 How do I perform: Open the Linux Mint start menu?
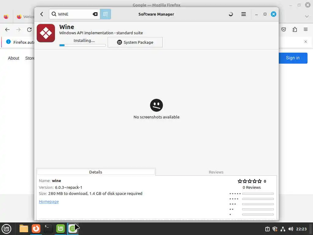click(x=6, y=229)
